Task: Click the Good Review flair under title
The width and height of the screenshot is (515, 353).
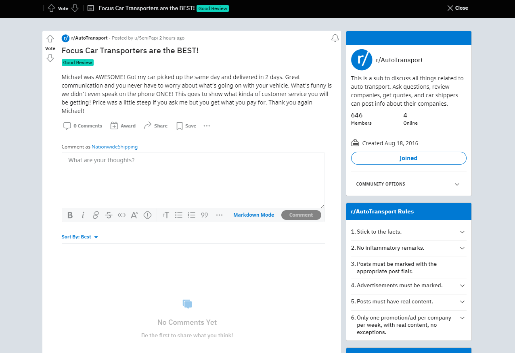Action: pyautogui.click(x=77, y=63)
